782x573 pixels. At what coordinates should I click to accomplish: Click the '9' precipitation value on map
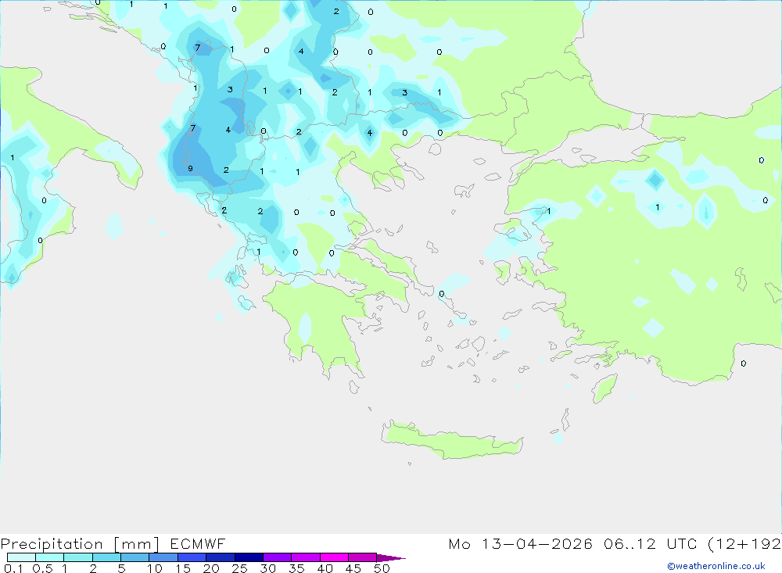coord(190,169)
